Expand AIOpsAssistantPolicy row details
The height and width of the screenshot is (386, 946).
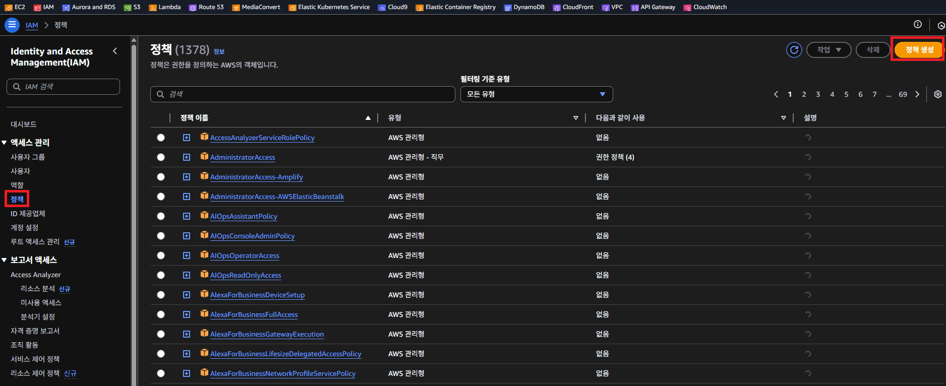coord(187,216)
